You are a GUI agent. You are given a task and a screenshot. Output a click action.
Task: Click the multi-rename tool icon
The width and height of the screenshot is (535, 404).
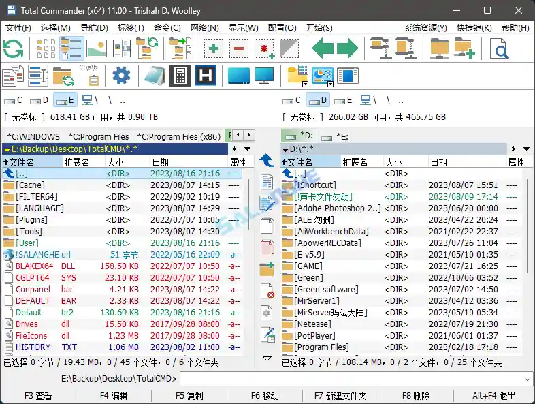[38, 76]
